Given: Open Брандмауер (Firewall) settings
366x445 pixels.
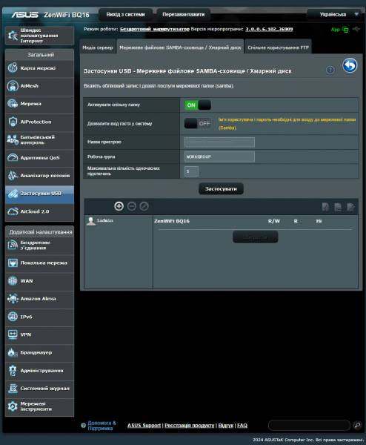Looking at the screenshot, I should click(39, 353).
